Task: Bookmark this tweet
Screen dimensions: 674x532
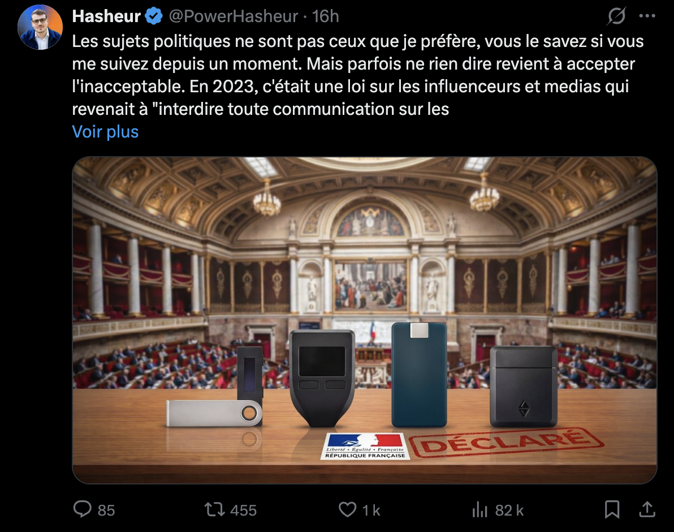Action: click(x=612, y=509)
